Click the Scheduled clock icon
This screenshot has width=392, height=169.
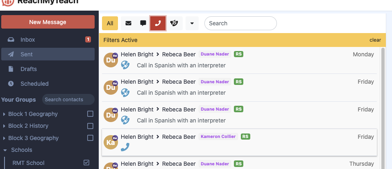(x=11, y=84)
